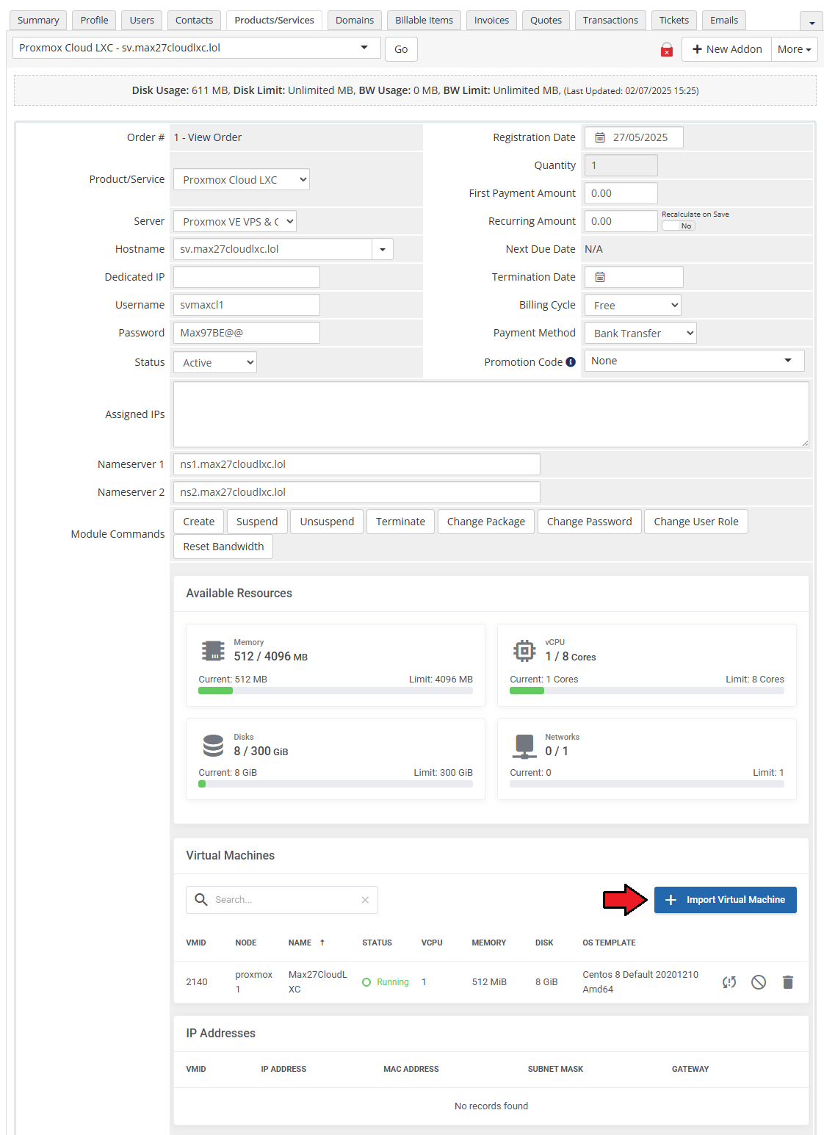Click the Disks stack icon

pos(213,746)
